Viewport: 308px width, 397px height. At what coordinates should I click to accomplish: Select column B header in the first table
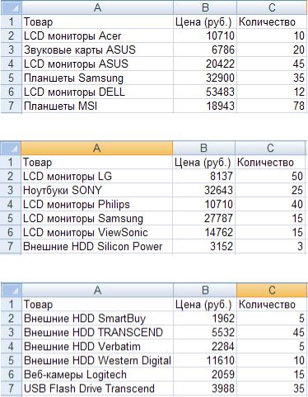(205, 7)
